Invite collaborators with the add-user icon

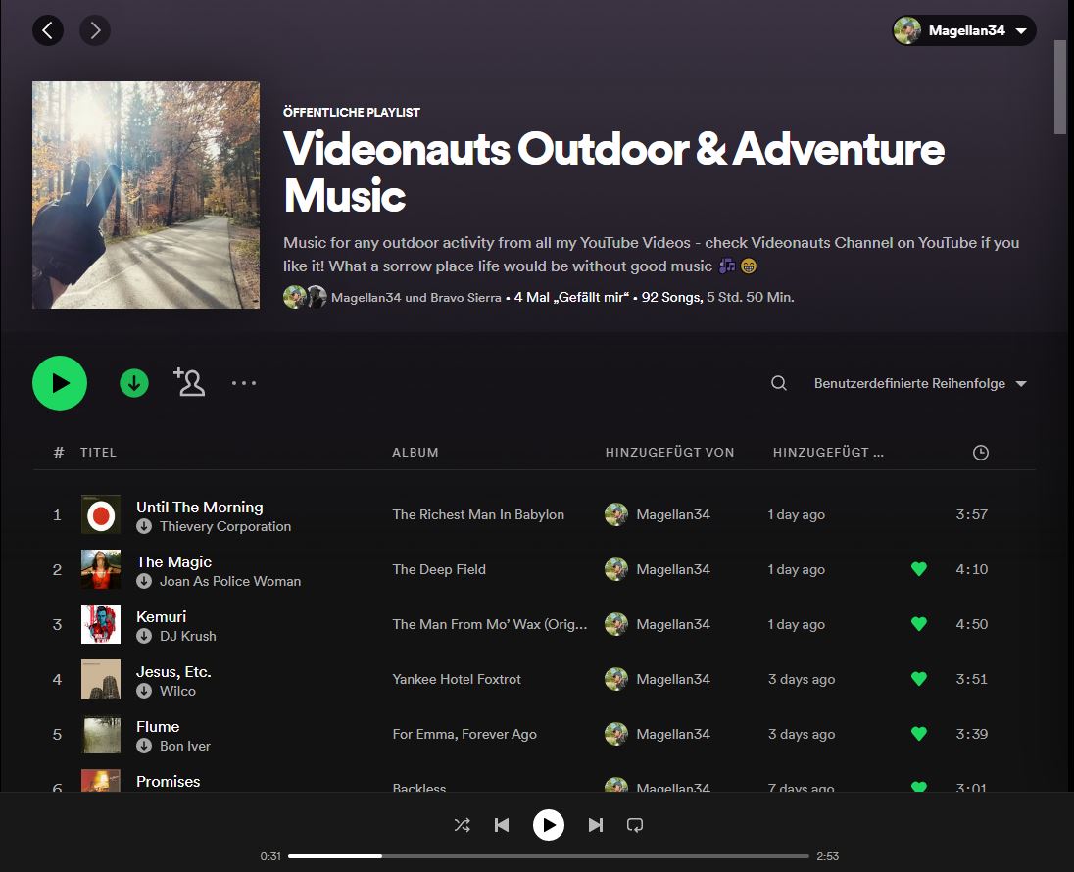[189, 382]
